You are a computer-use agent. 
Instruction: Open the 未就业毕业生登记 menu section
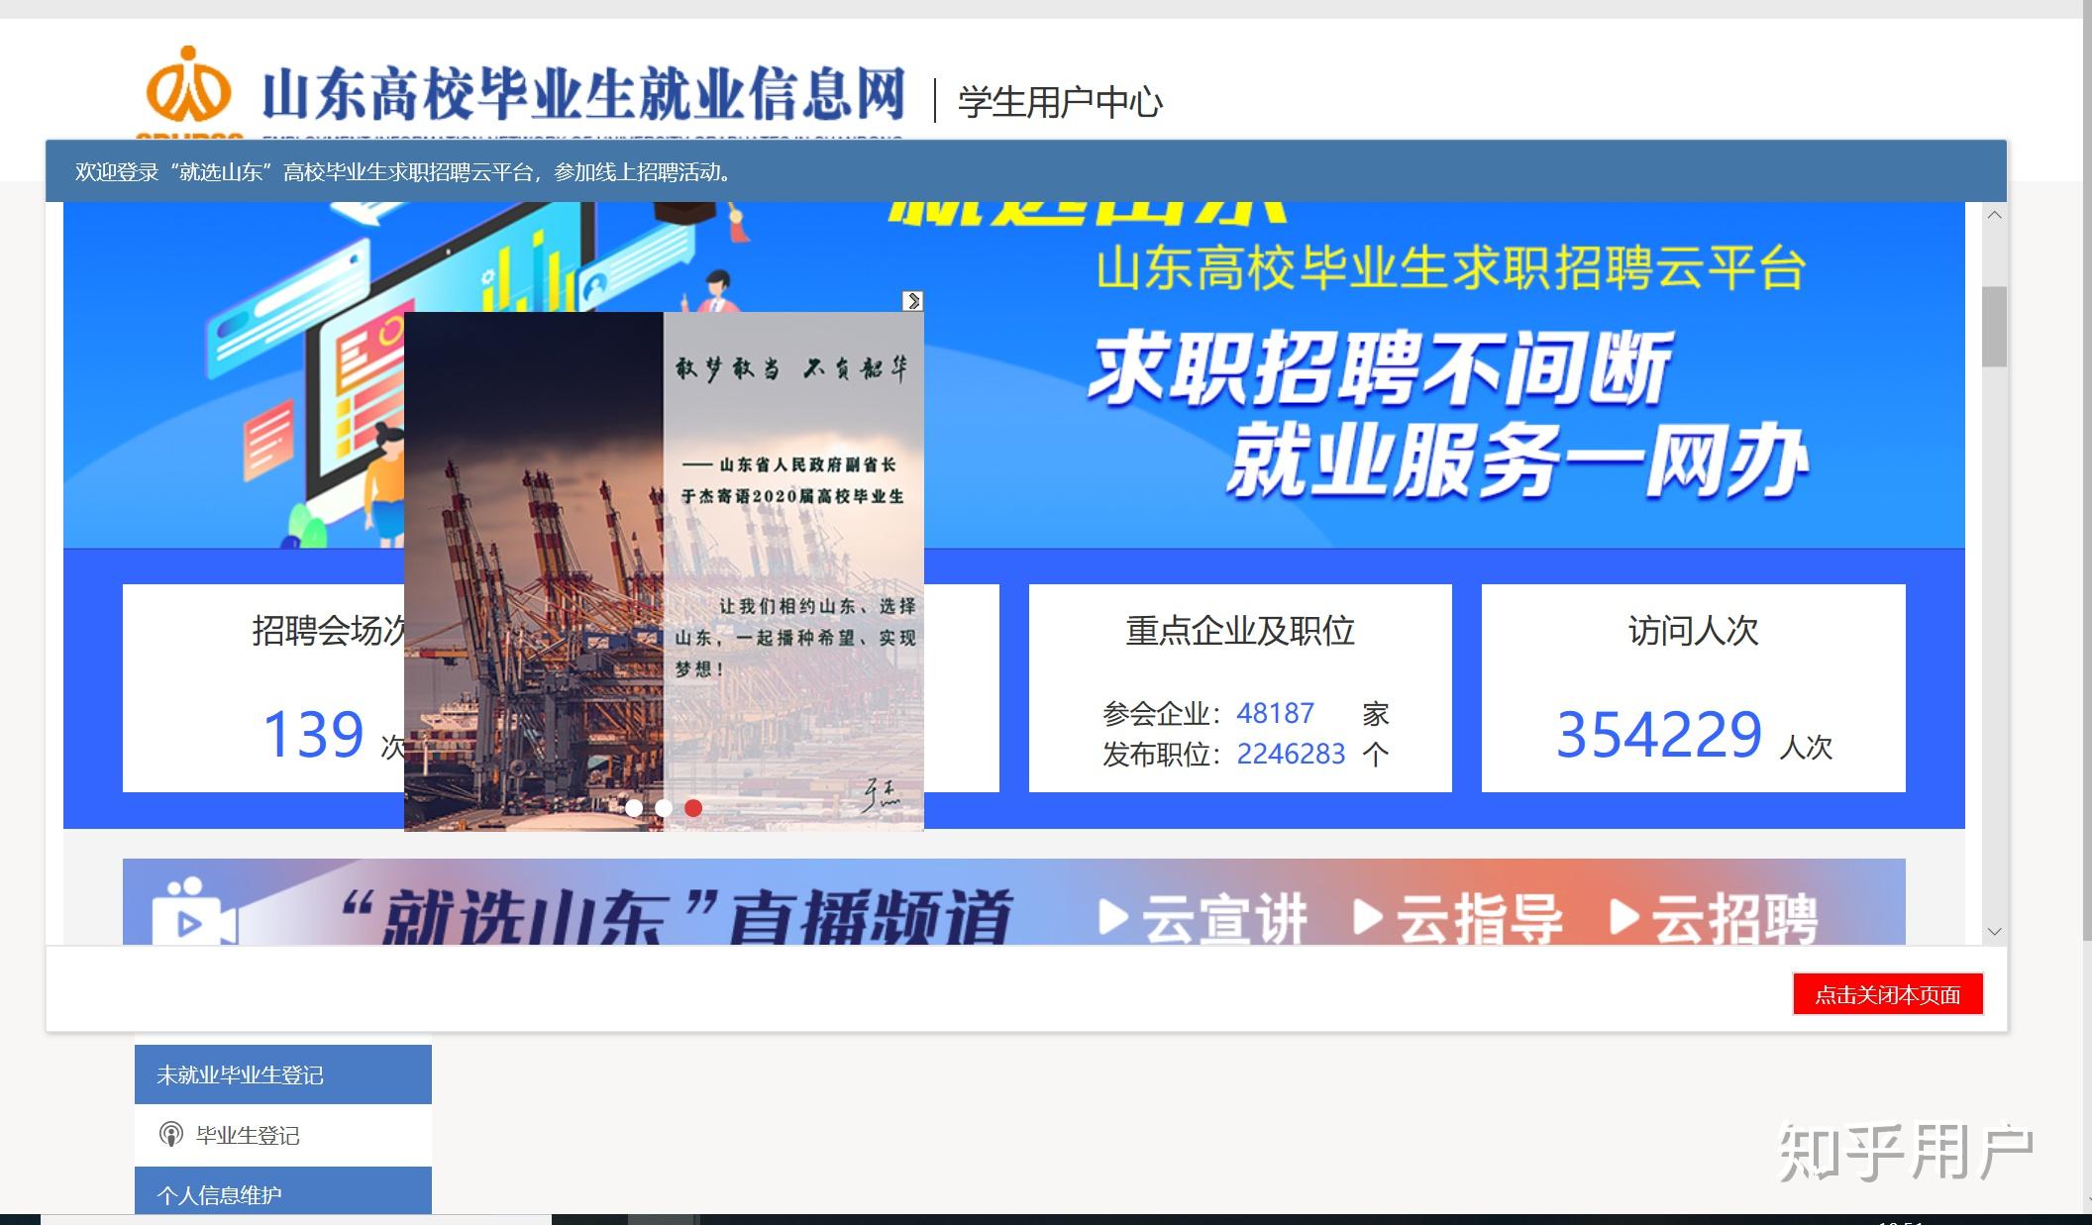click(x=283, y=1074)
